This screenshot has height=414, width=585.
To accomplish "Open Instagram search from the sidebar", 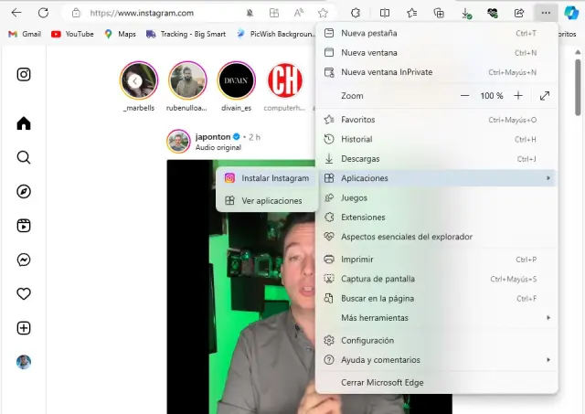I will [25, 157].
